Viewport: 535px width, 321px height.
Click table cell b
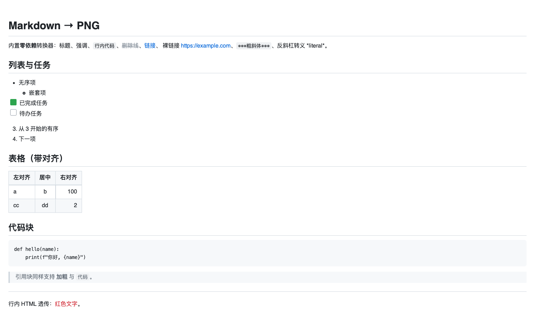pyautogui.click(x=45, y=192)
